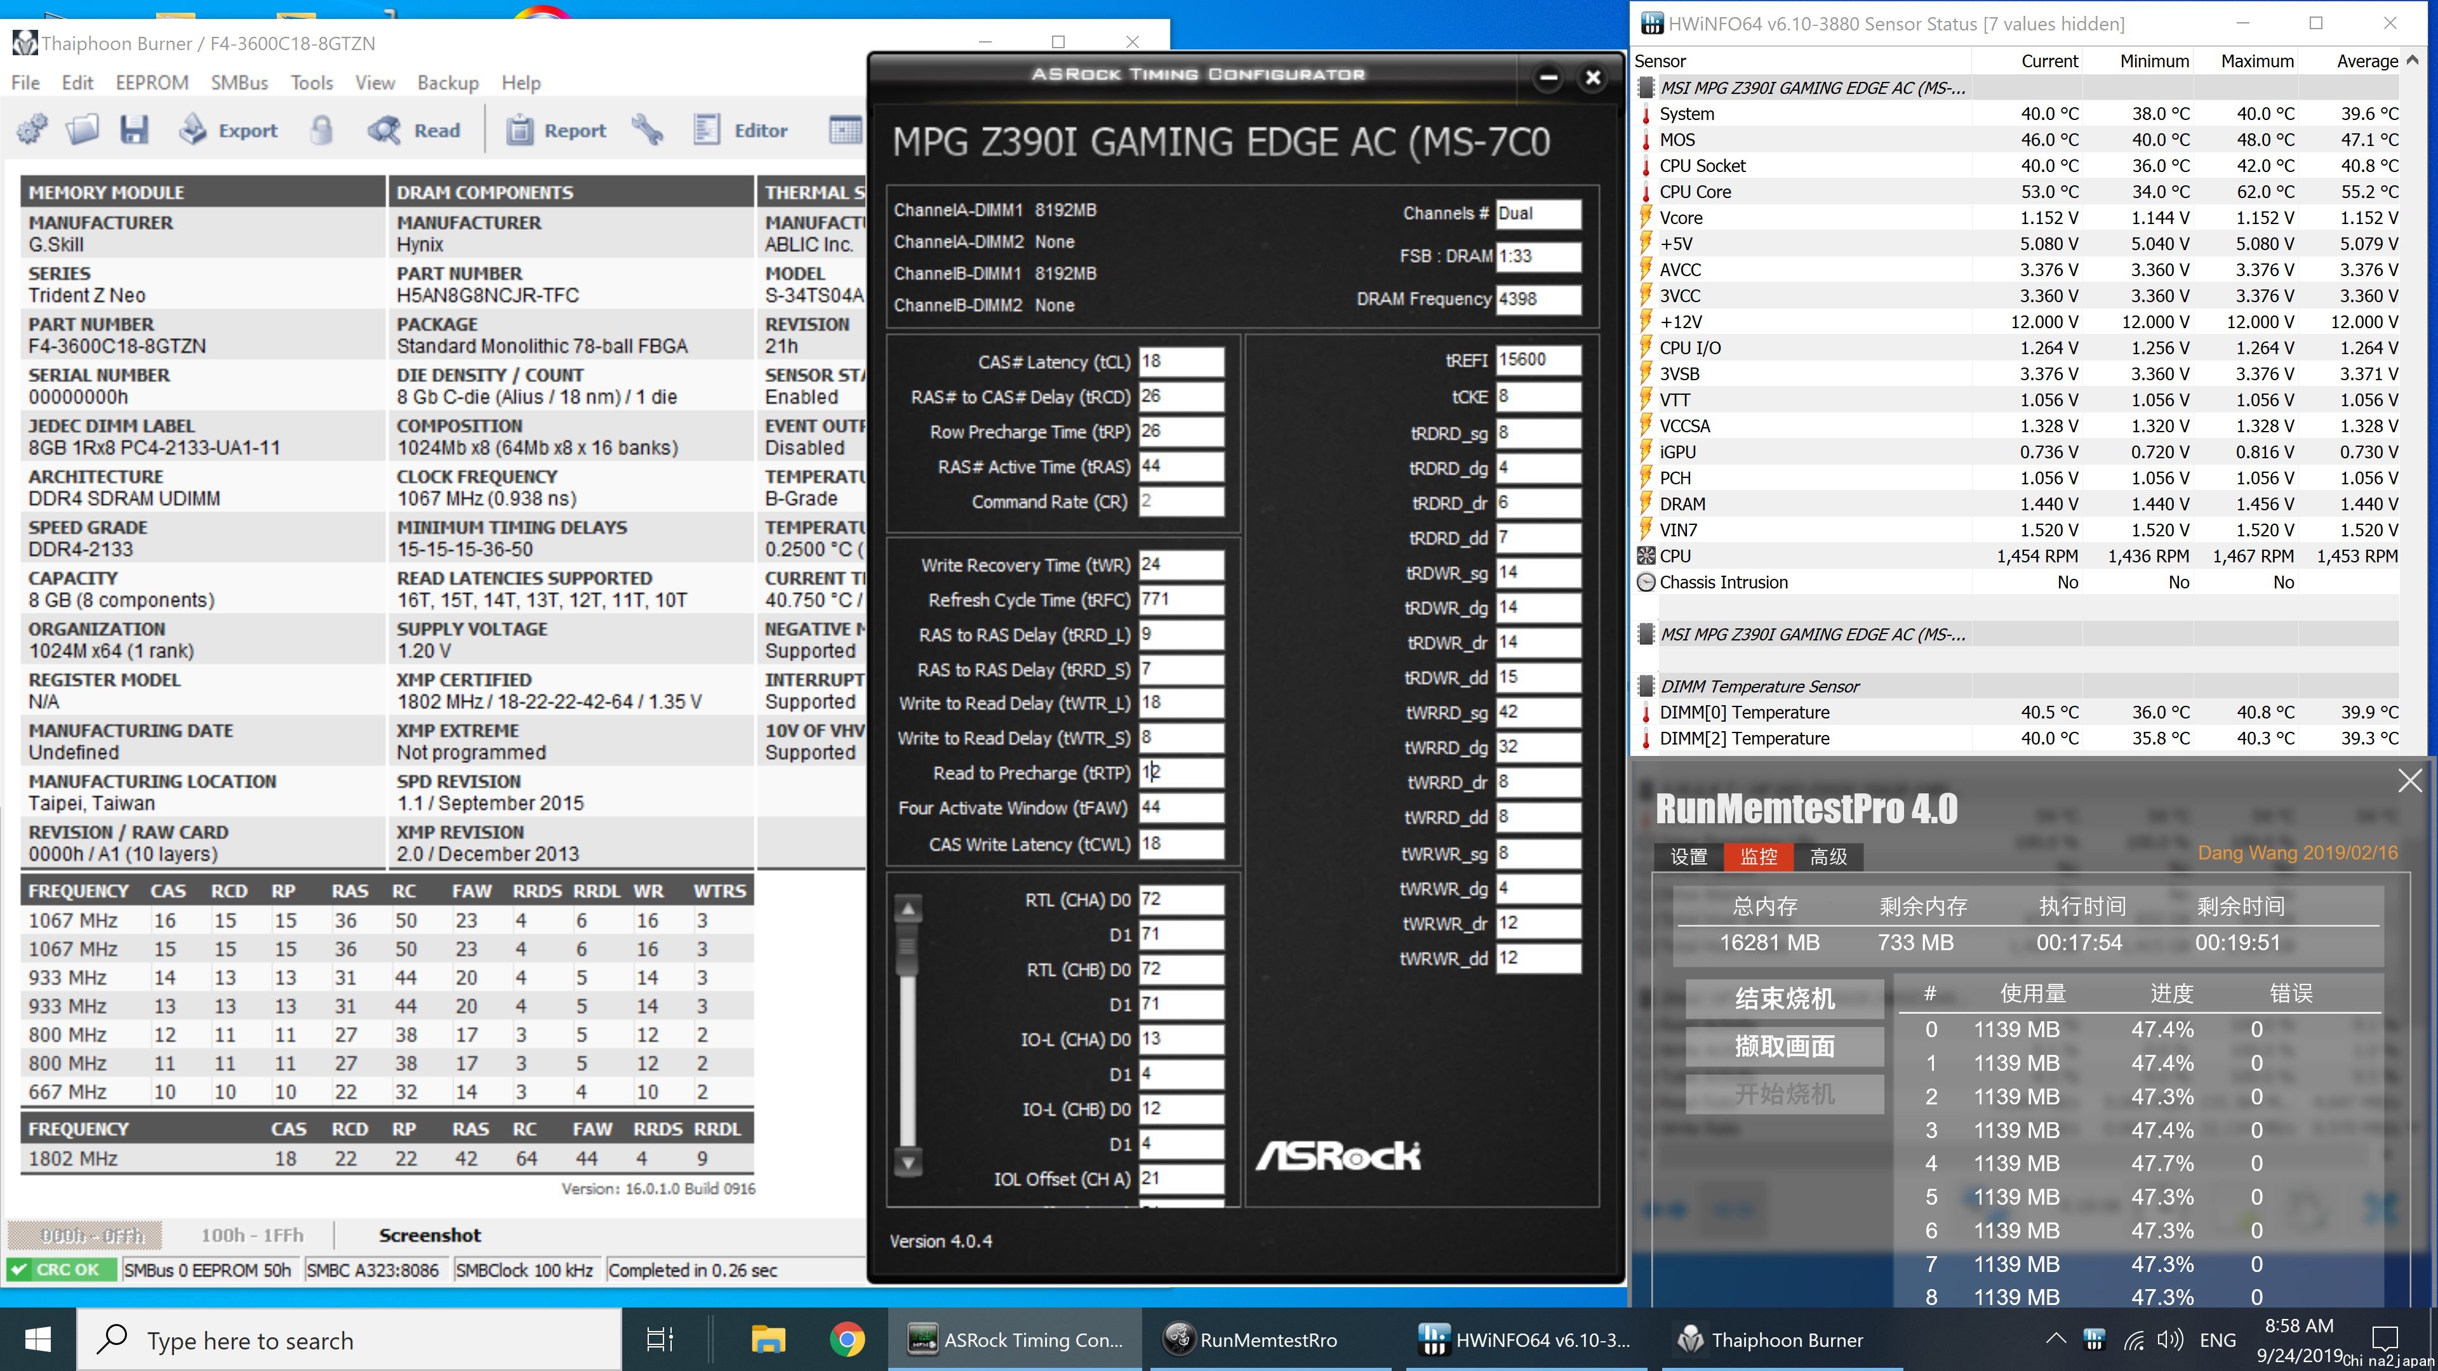Open file with the folder icon in Thaiphoon toolbar

coord(83,129)
